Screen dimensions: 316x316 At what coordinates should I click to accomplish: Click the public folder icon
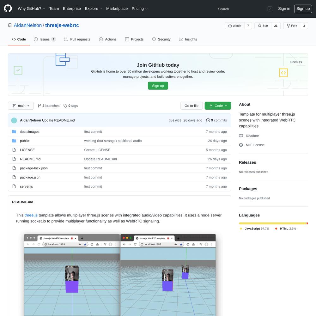coord(14,141)
